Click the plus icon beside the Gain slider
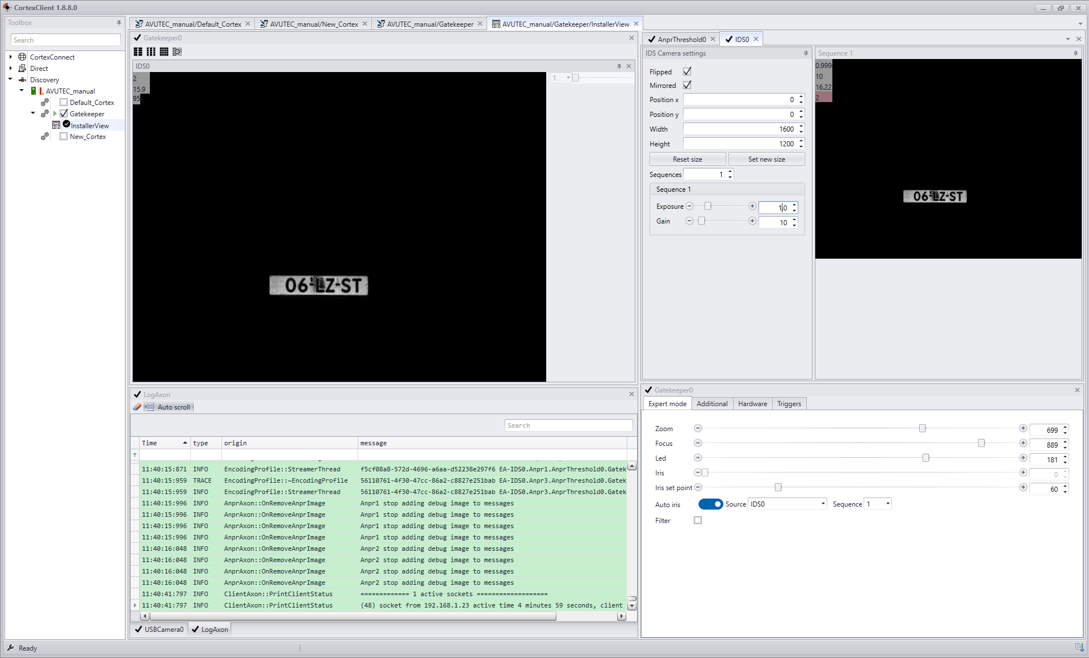 [x=752, y=221]
